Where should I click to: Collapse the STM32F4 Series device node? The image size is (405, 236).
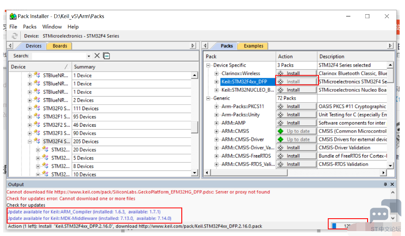click(30, 142)
